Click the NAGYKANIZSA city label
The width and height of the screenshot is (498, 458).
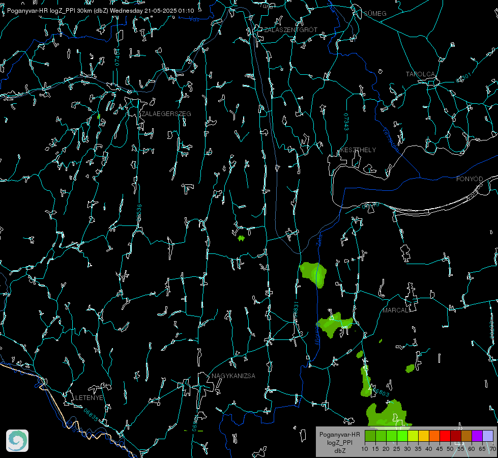click(x=233, y=376)
